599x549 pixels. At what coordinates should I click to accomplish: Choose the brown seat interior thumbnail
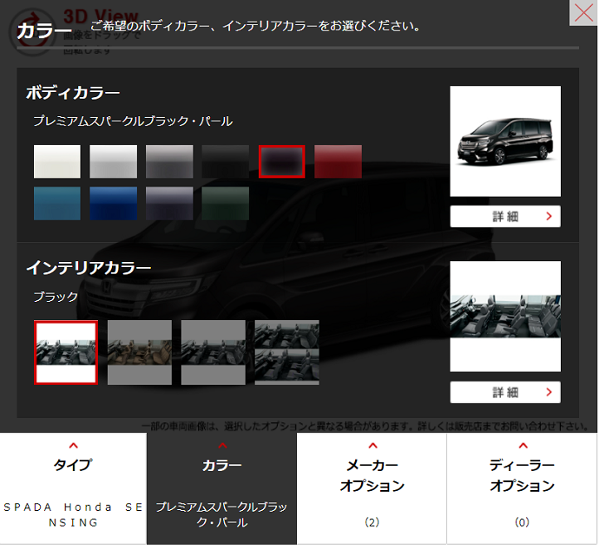pyautogui.click(x=140, y=352)
